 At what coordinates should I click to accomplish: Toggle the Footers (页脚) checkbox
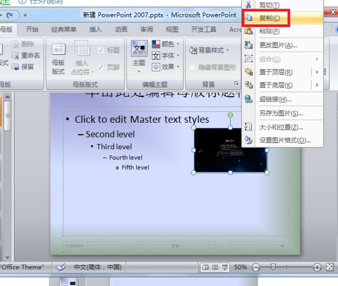point(100,67)
